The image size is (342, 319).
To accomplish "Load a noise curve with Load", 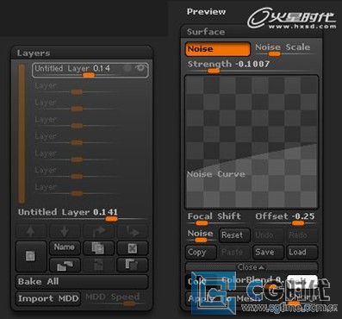I will (x=302, y=253).
